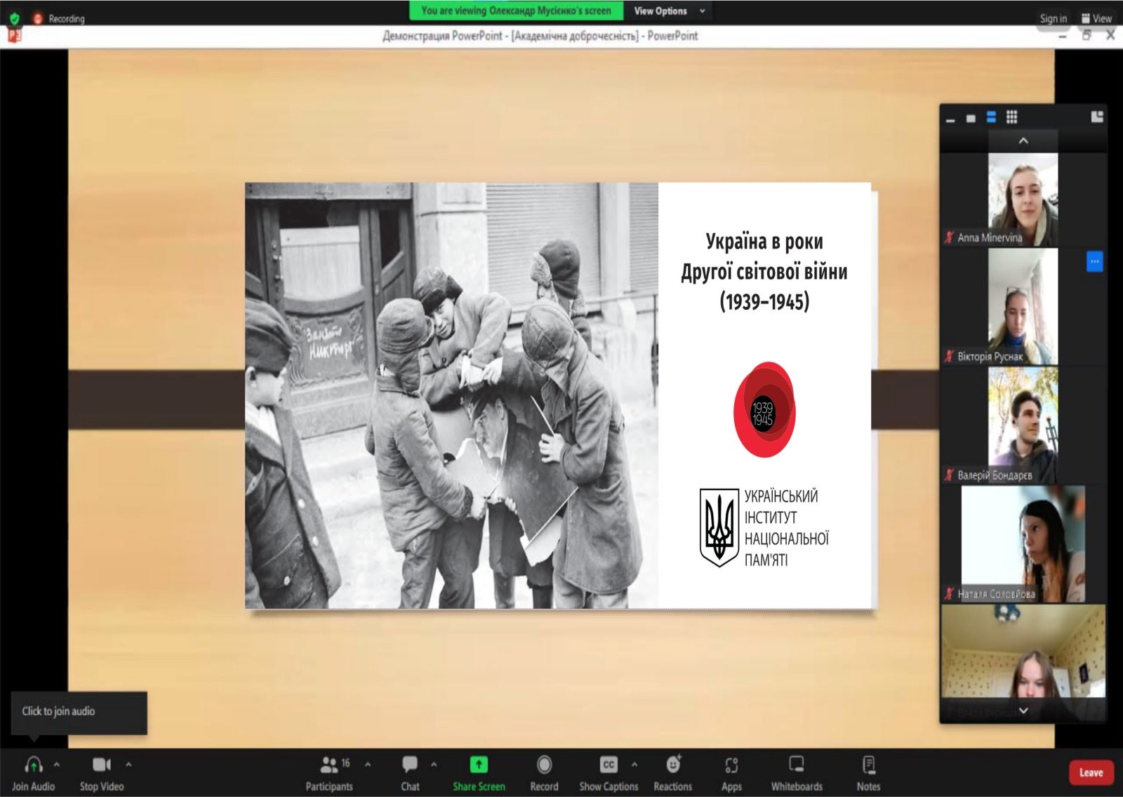Expand Chat options arrow
Image resolution: width=1123 pixels, height=797 pixels.
(x=434, y=765)
